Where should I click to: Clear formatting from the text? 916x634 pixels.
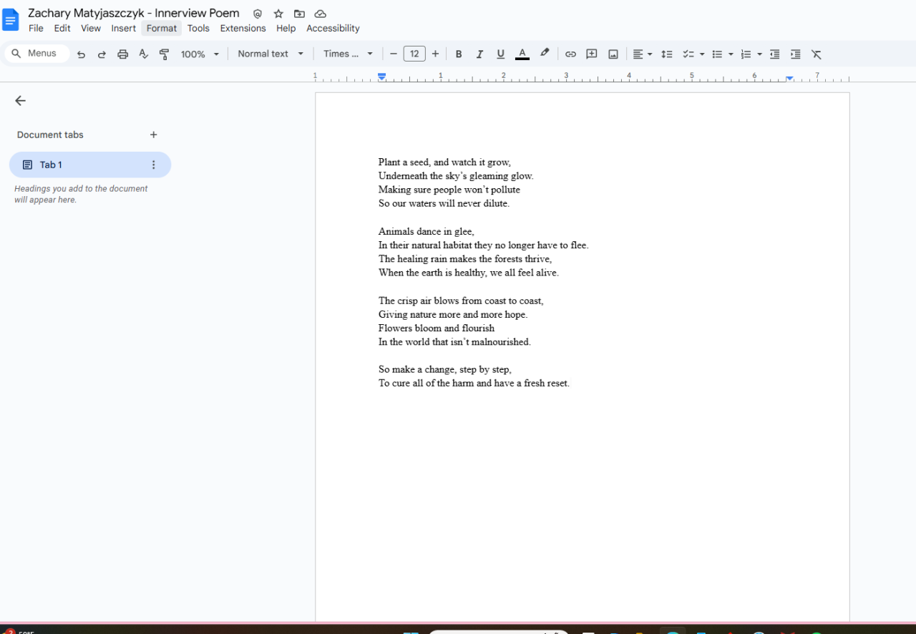click(817, 54)
